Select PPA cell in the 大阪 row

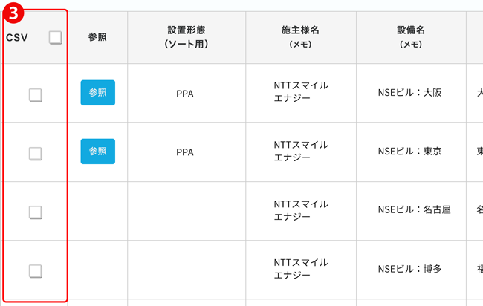tap(185, 94)
